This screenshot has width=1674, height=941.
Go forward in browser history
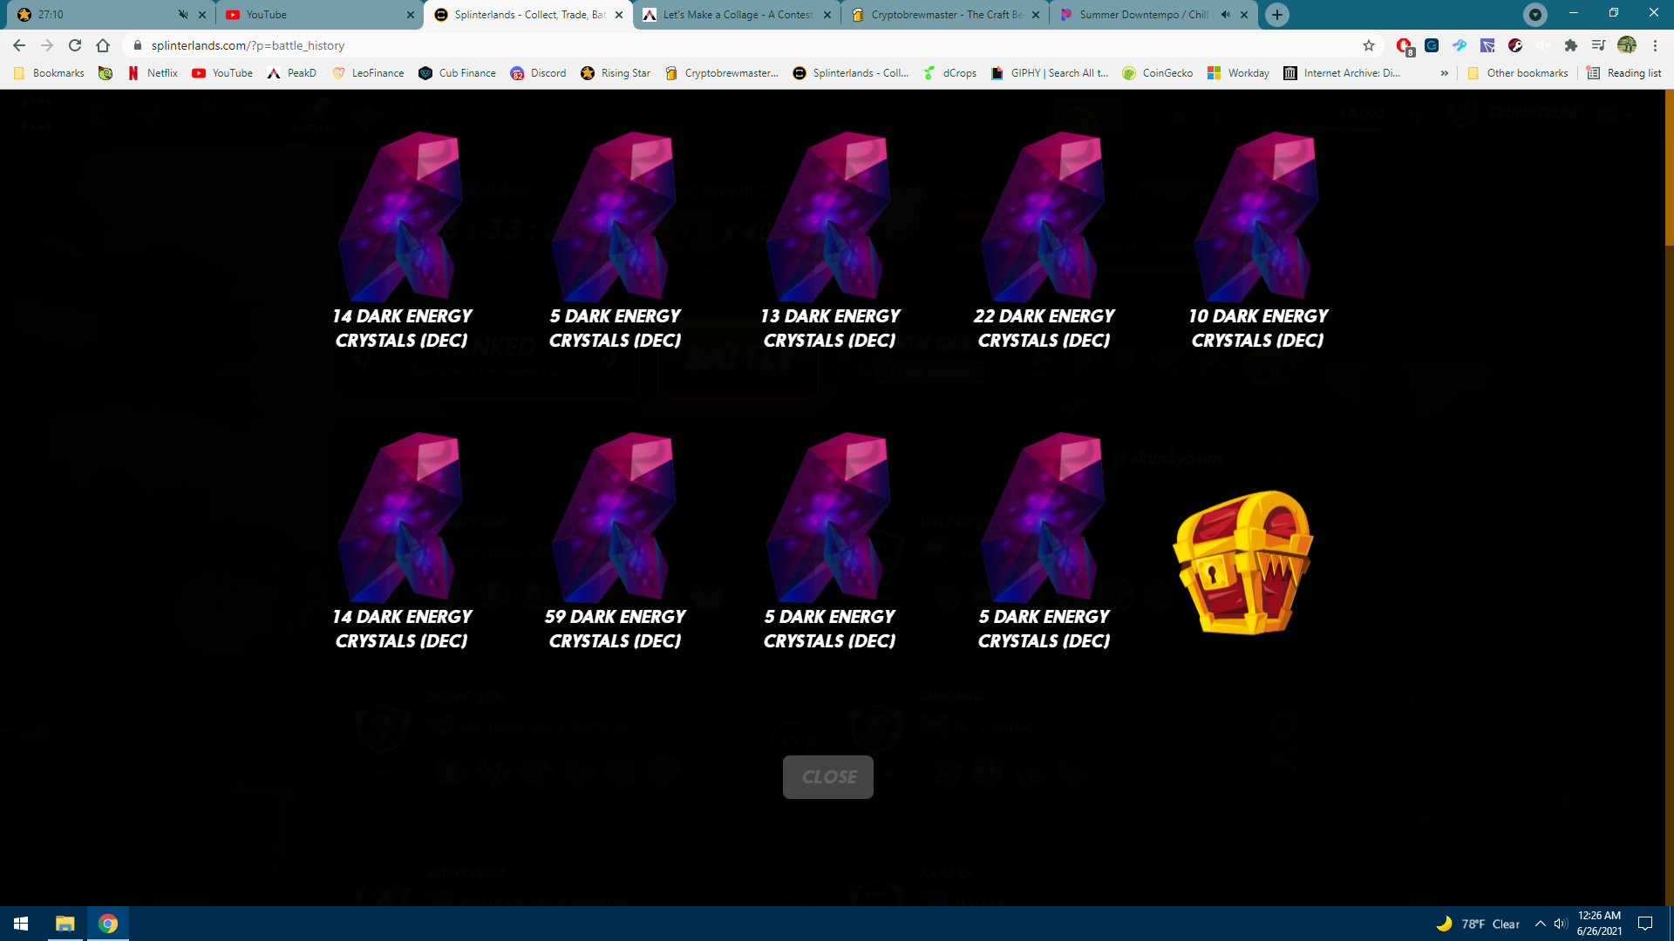[x=47, y=45]
